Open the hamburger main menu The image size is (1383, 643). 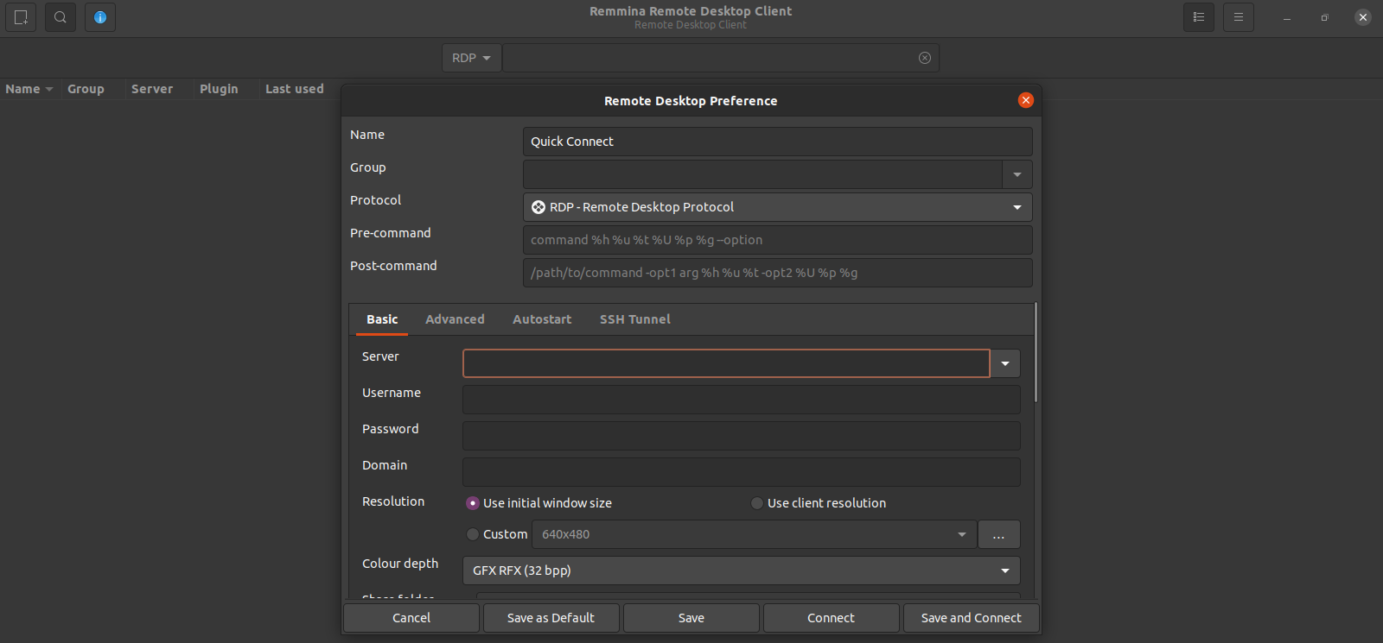click(x=1239, y=17)
